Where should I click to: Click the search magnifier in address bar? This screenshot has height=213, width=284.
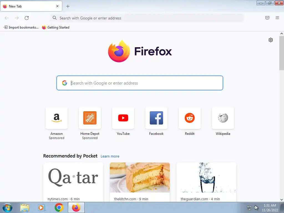click(55, 18)
